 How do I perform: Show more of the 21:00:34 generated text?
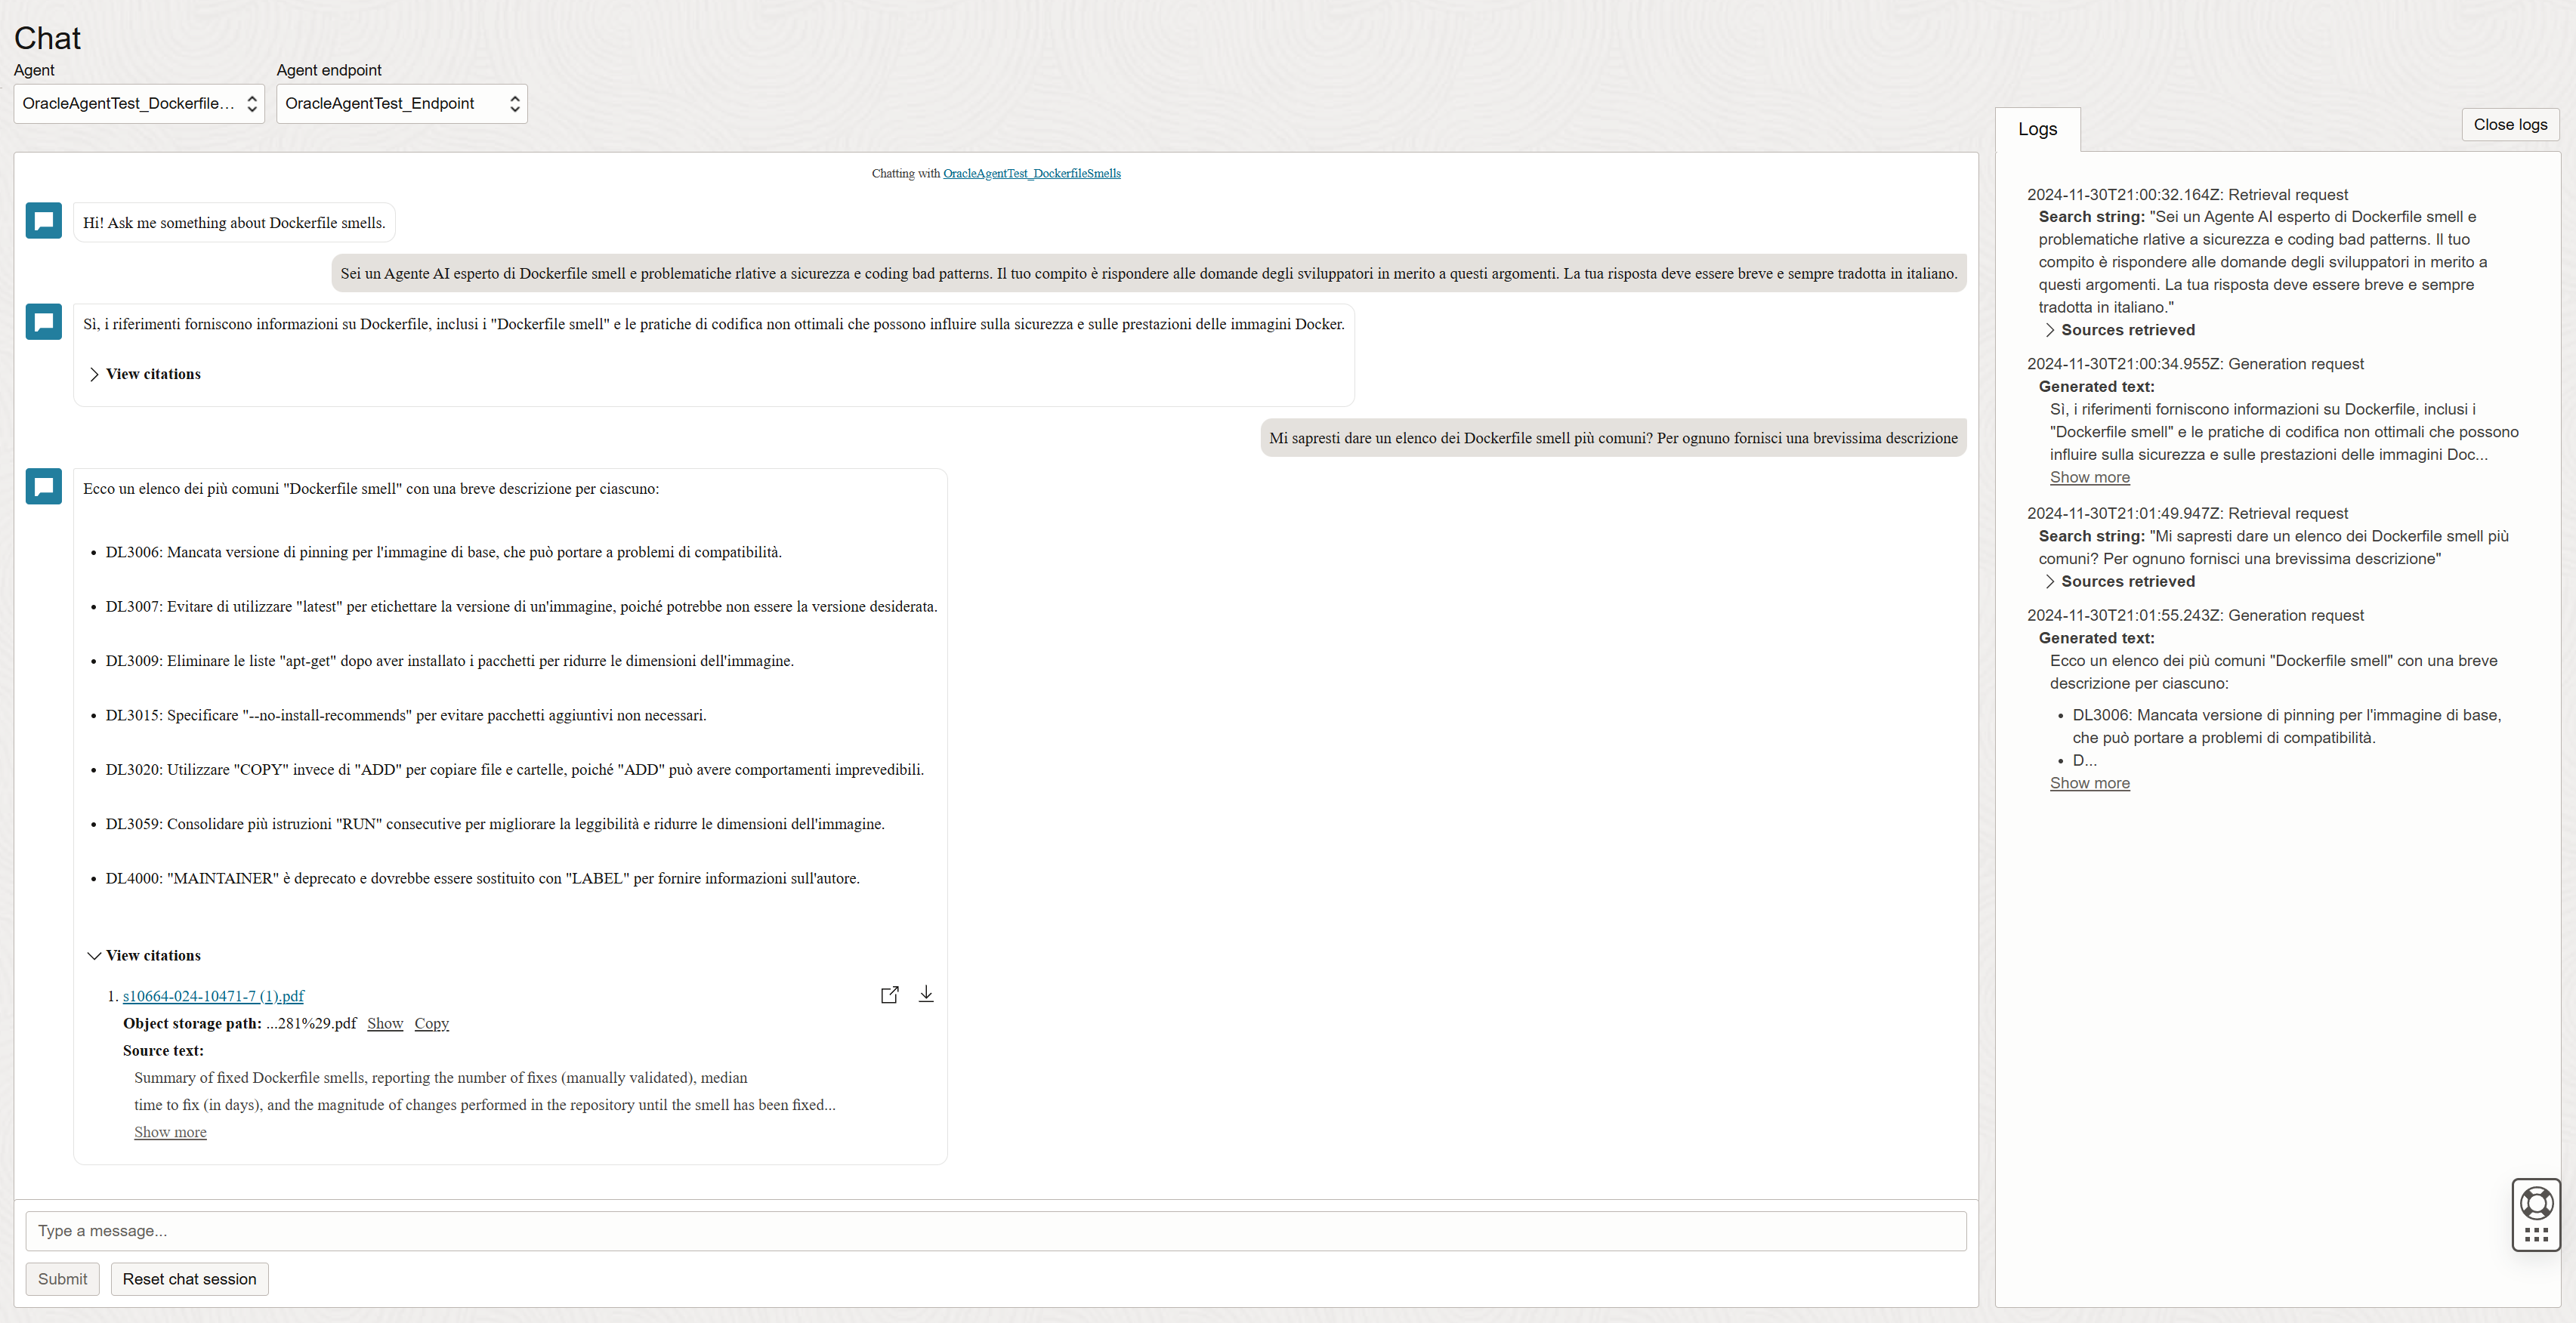(2090, 478)
